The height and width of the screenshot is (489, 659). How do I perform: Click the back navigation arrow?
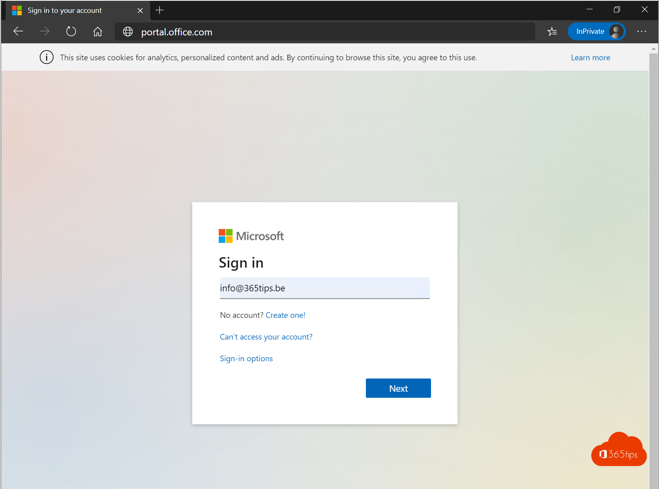point(18,31)
